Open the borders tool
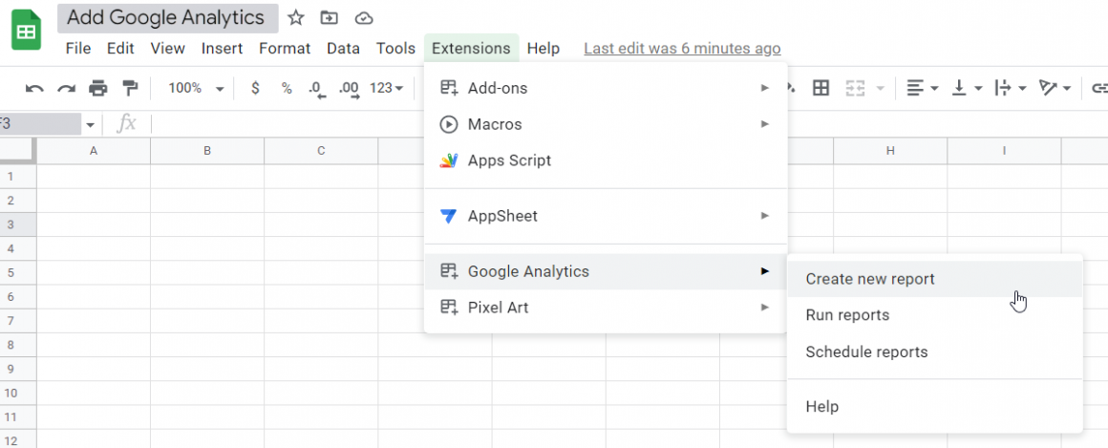 click(820, 88)
